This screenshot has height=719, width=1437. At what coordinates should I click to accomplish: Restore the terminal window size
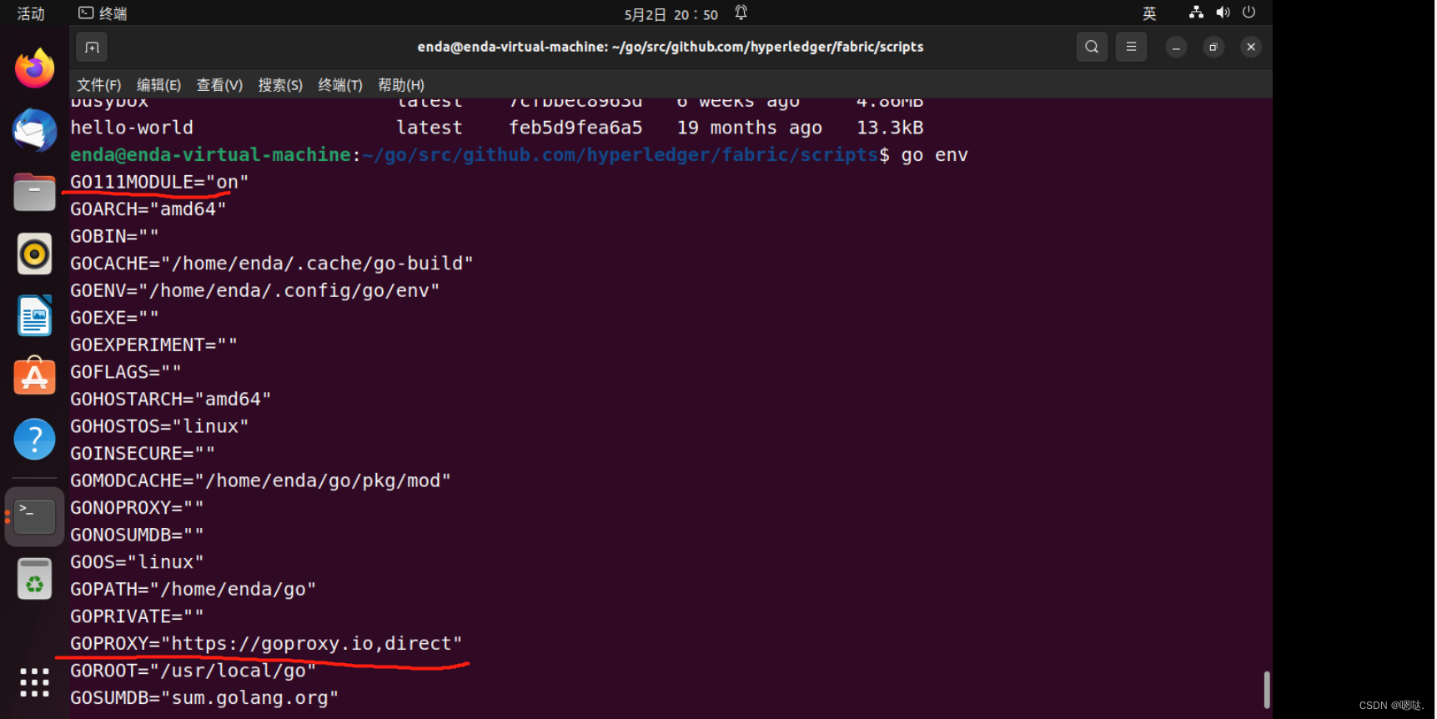coord(1213,48)
